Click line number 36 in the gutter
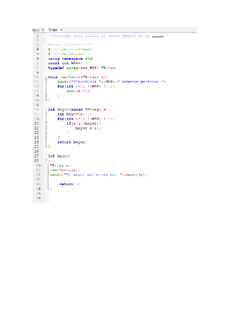 [38, 198]
